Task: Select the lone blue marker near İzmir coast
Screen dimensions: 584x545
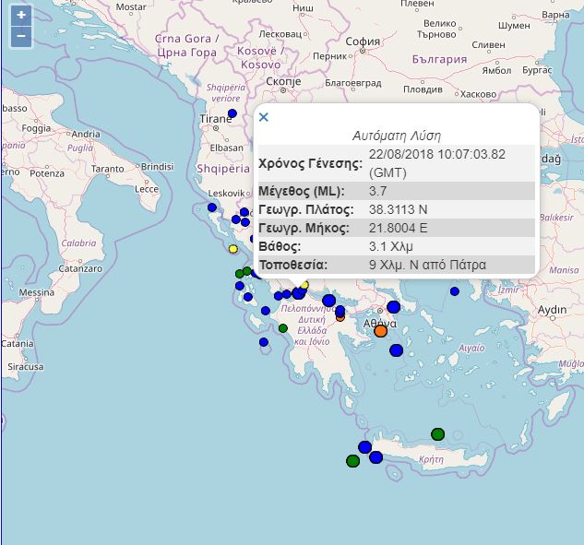Action: (x=455, y=291)
